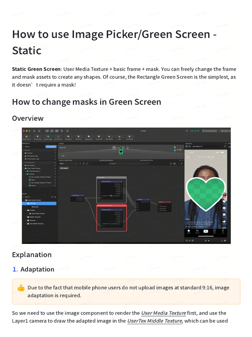252x337 pixels.
Task: Open the User Media Texture link
Action: pos(164,313)
